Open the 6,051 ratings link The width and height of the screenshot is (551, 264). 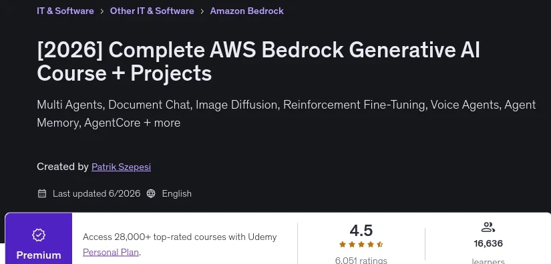[361, 261]
